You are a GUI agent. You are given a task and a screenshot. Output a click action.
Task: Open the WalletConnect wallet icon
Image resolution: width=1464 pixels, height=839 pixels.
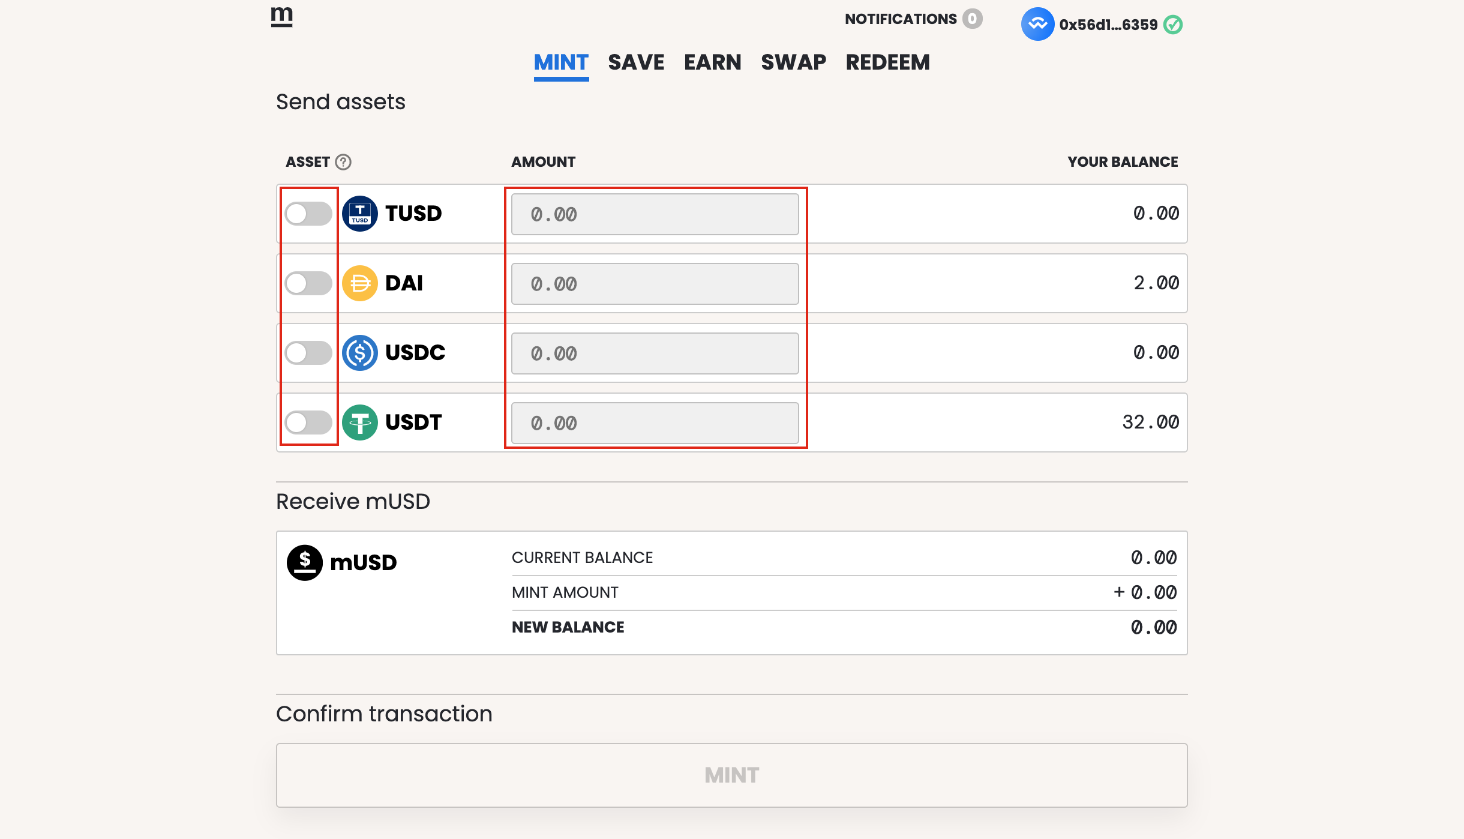point(1037,25)
